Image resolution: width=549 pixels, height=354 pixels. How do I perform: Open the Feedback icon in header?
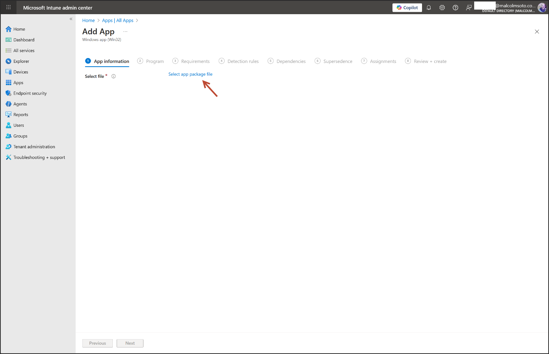click(x=468, y=8)
